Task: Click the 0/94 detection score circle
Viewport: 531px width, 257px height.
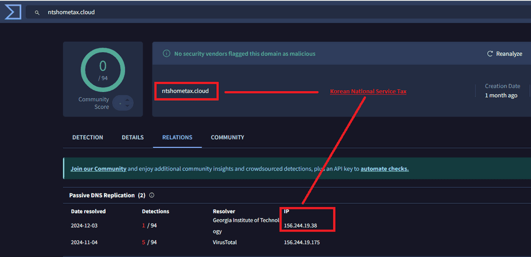Action: 103,70
